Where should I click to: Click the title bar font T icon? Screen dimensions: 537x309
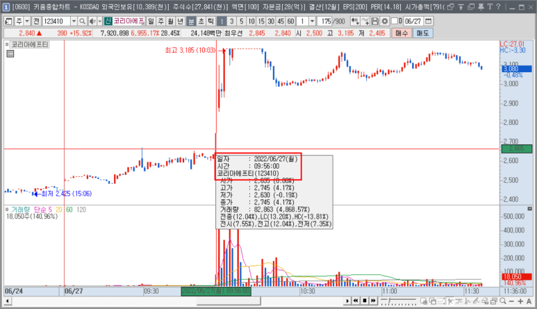(x=490, y=6)
